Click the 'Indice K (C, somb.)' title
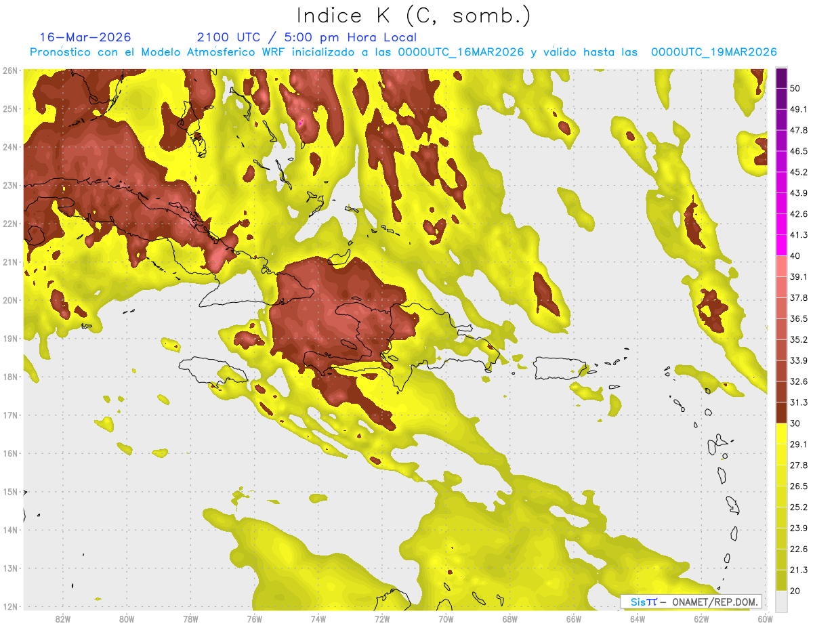 pyautogui.click(x=414, y=16)
